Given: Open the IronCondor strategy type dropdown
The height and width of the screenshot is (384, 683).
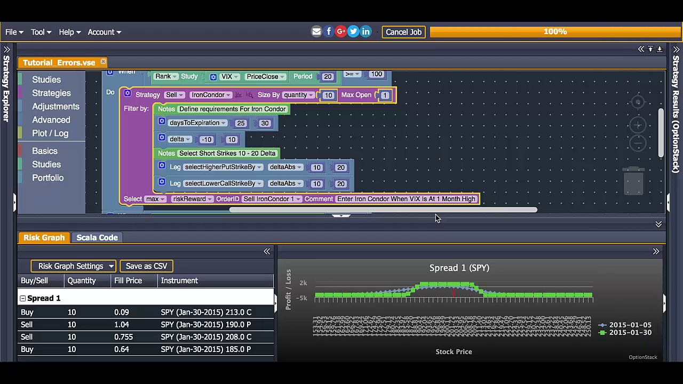Looking at the screenshot, I should [x=211, y=95].
